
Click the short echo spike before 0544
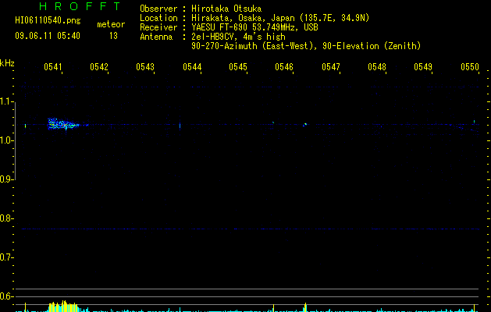pos(180,126)
